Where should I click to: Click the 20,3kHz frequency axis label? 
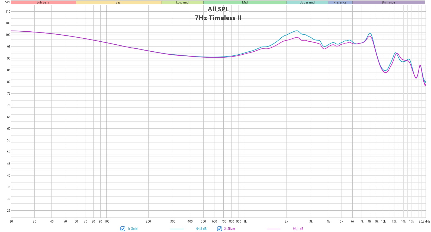424,221
